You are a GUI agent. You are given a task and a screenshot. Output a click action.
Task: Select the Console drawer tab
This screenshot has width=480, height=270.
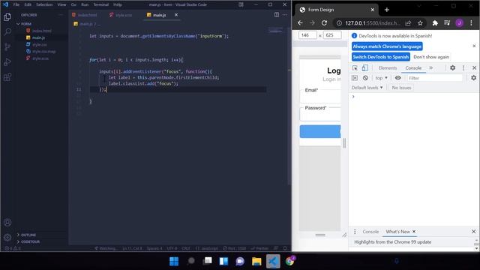pyautogui.click(x=370, y=232)
